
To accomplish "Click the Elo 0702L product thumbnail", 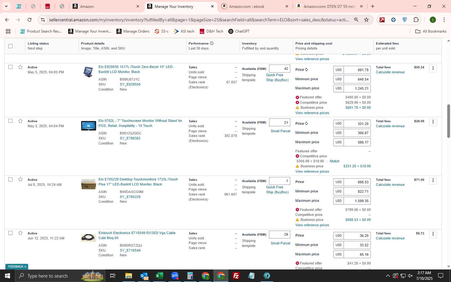I will coord(88,126).
